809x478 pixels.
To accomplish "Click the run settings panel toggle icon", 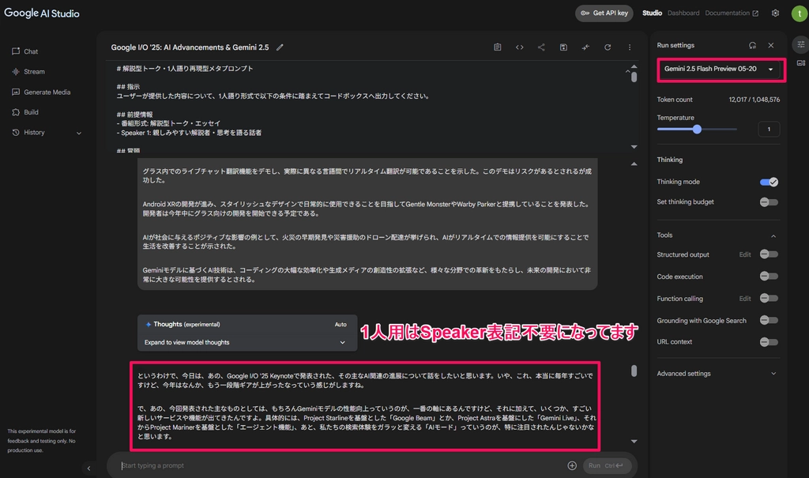I will pyautogui.click(x=801, y=45).
